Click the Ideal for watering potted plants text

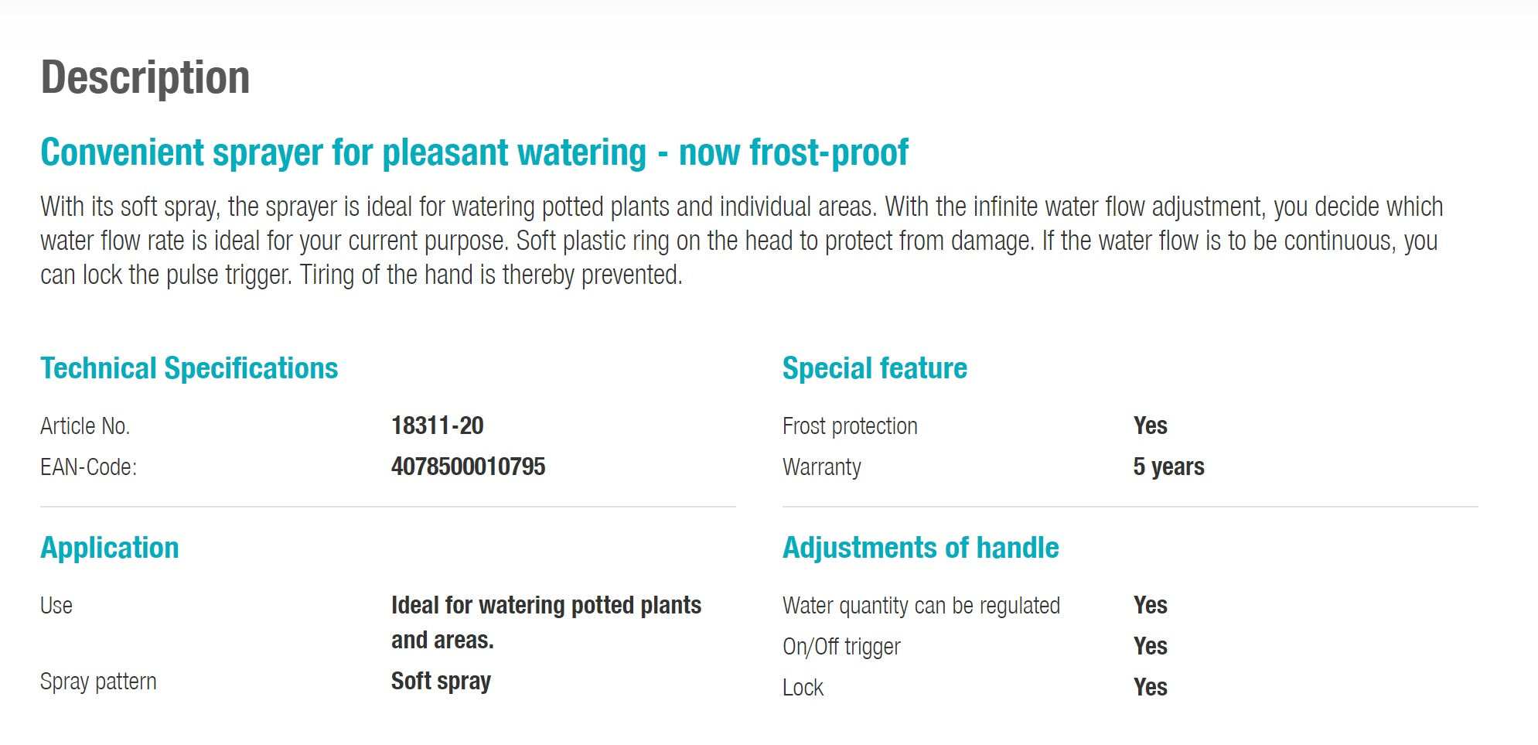pyautogui.click(x=546, y=605)
